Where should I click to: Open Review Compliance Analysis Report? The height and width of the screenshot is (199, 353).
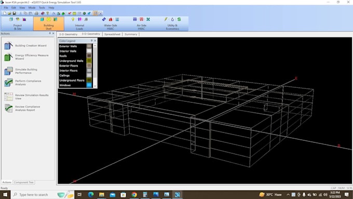pyautogui.click(x=22, y=108)
